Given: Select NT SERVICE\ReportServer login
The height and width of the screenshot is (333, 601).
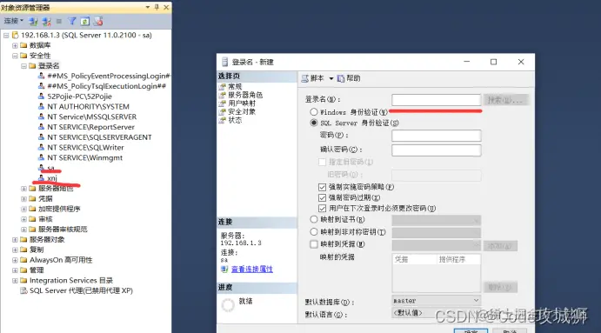Looking at the screenshot, I should 90,127.
